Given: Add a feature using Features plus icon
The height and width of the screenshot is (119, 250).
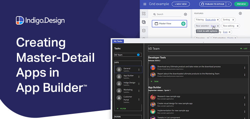Looking at the screenshot, I should [240, 13].
